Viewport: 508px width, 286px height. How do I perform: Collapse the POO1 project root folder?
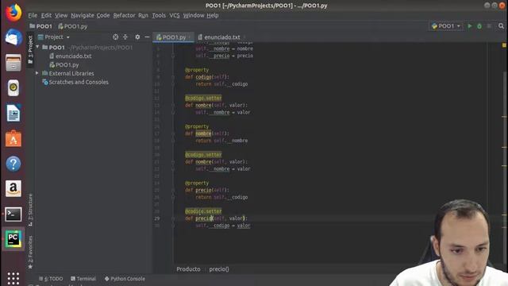pyautogui.click(x=37, y=48)
